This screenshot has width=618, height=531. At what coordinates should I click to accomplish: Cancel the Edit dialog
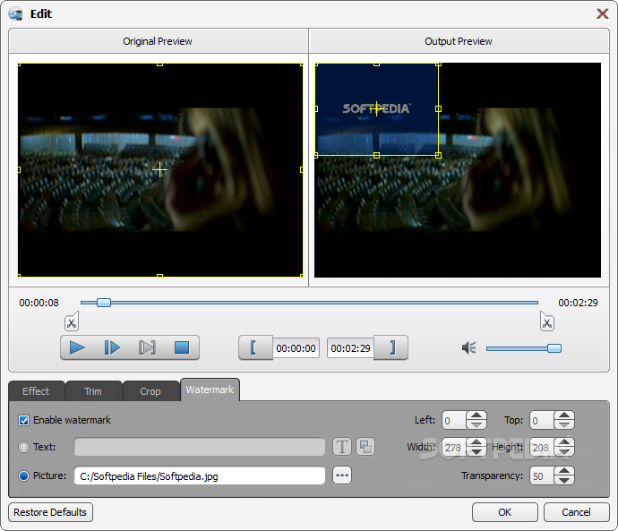[x=576, y=512]
